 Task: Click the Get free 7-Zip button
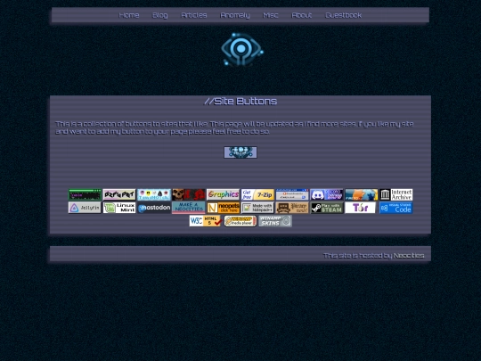(257, 194)
